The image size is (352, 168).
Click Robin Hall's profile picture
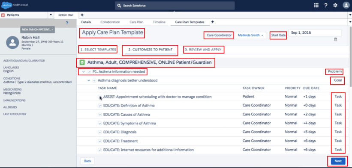(x=12, y=42)
